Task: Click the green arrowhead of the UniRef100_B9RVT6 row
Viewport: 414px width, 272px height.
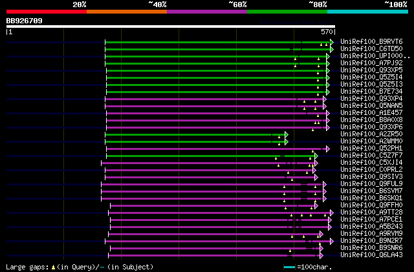Action: click(x=332, y=42)
